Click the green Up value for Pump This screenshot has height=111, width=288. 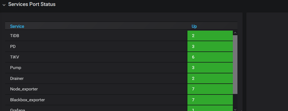click(x=210, y=68)
